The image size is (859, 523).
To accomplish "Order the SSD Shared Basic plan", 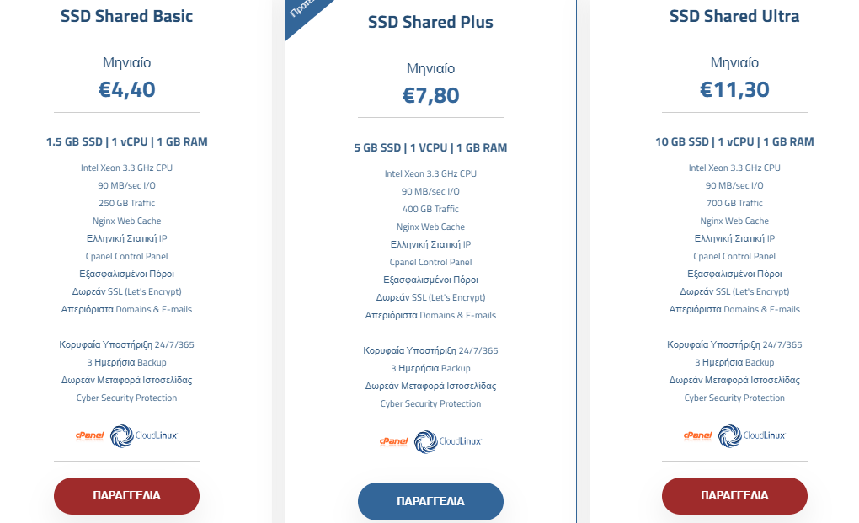I will point(126,495).
